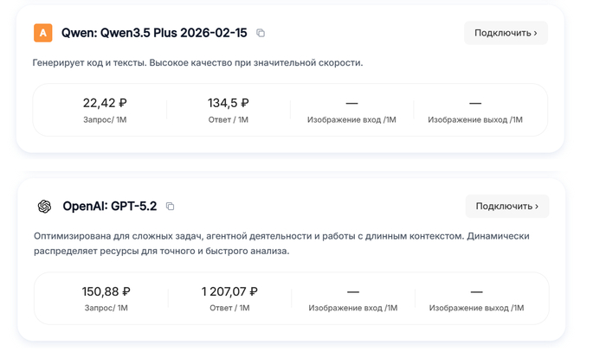The height and width of the screenshot is (351, 606).
Task: Click GPT-5.2's Изображение выход /1M dash value
Action: (x=476, y=292)
